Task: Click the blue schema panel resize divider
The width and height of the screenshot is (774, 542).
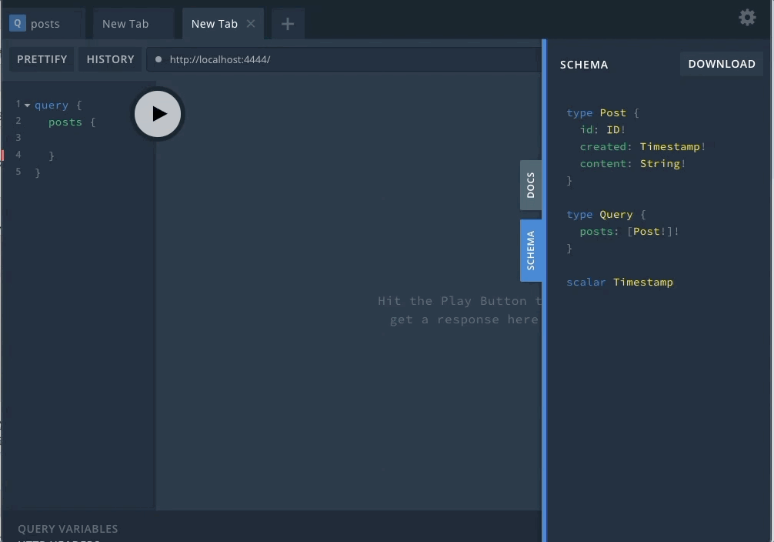Action: click(544, 290)
